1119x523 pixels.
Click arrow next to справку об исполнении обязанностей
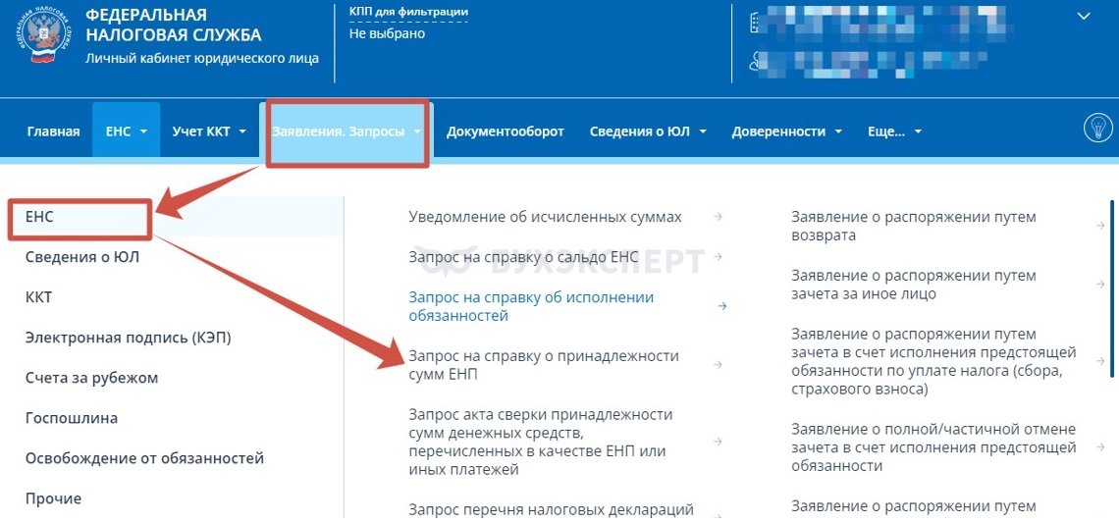[x=721, y=306]
